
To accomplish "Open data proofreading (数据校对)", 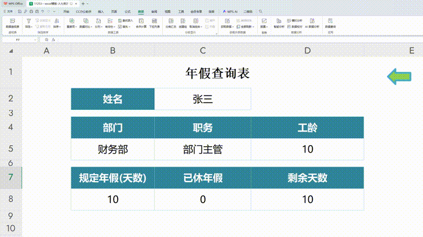I will click(x=294, y=27).
